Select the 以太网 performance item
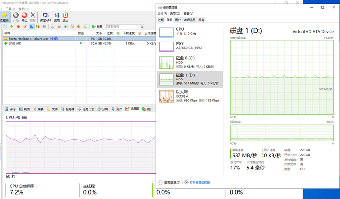340x199 pixels. coord(190,96)
